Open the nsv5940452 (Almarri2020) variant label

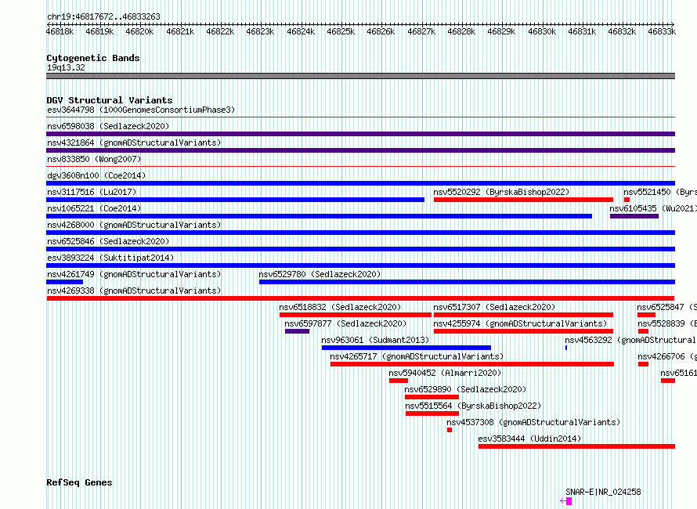tap(445, 373)
